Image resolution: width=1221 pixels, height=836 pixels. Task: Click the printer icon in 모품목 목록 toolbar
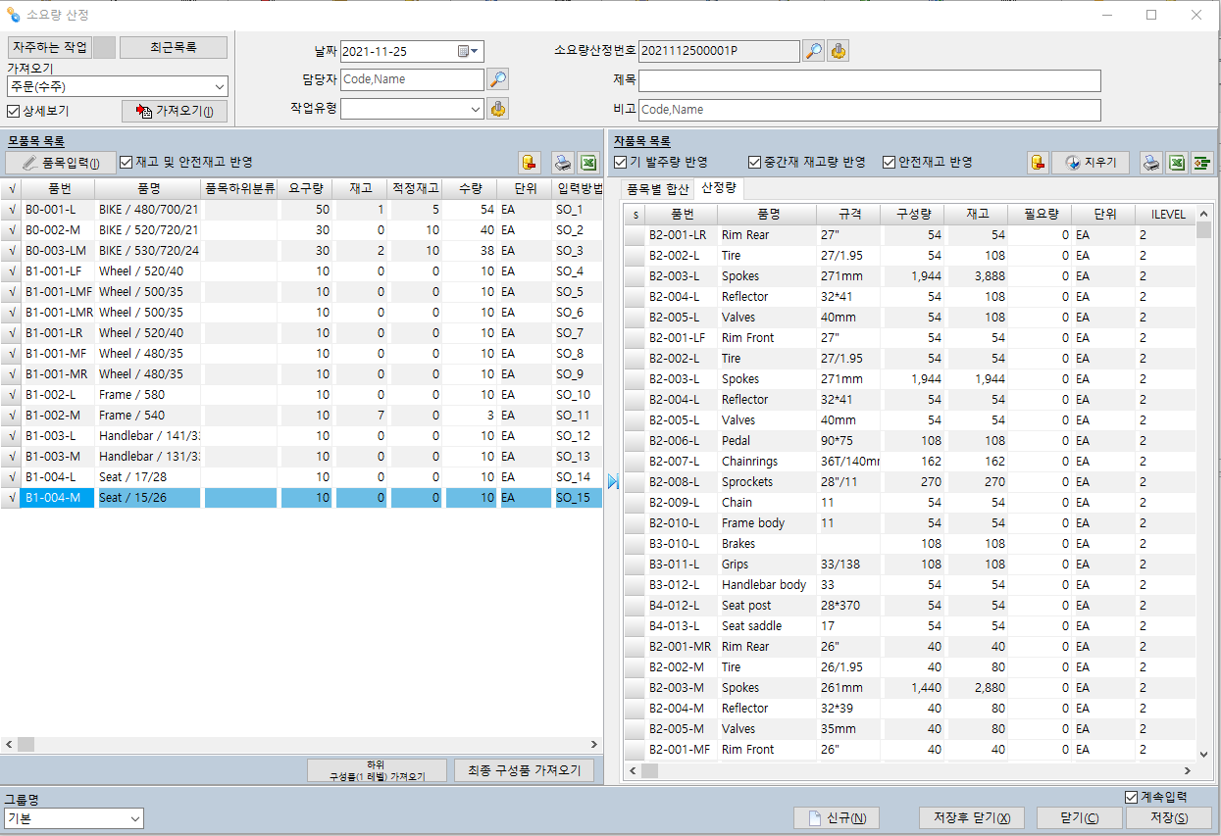tap(562, 163)
